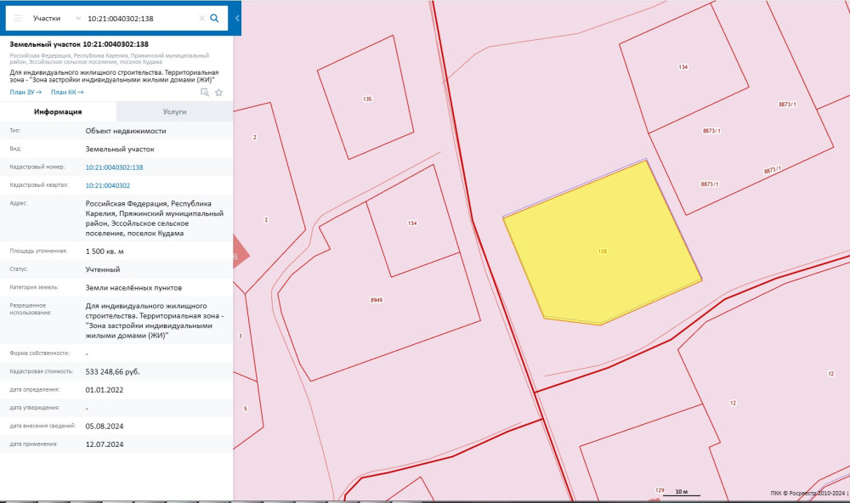Open the План КК link

66,93
